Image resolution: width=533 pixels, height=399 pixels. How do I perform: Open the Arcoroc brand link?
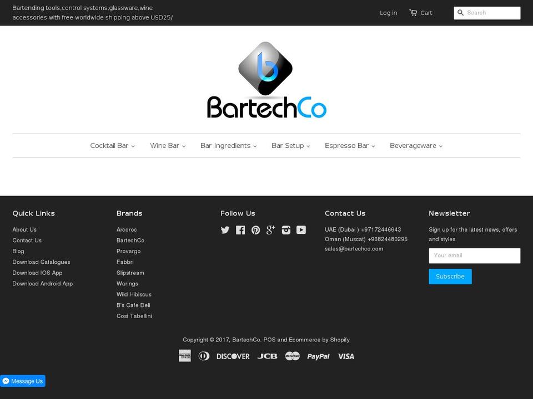click(x=127, y=229)
